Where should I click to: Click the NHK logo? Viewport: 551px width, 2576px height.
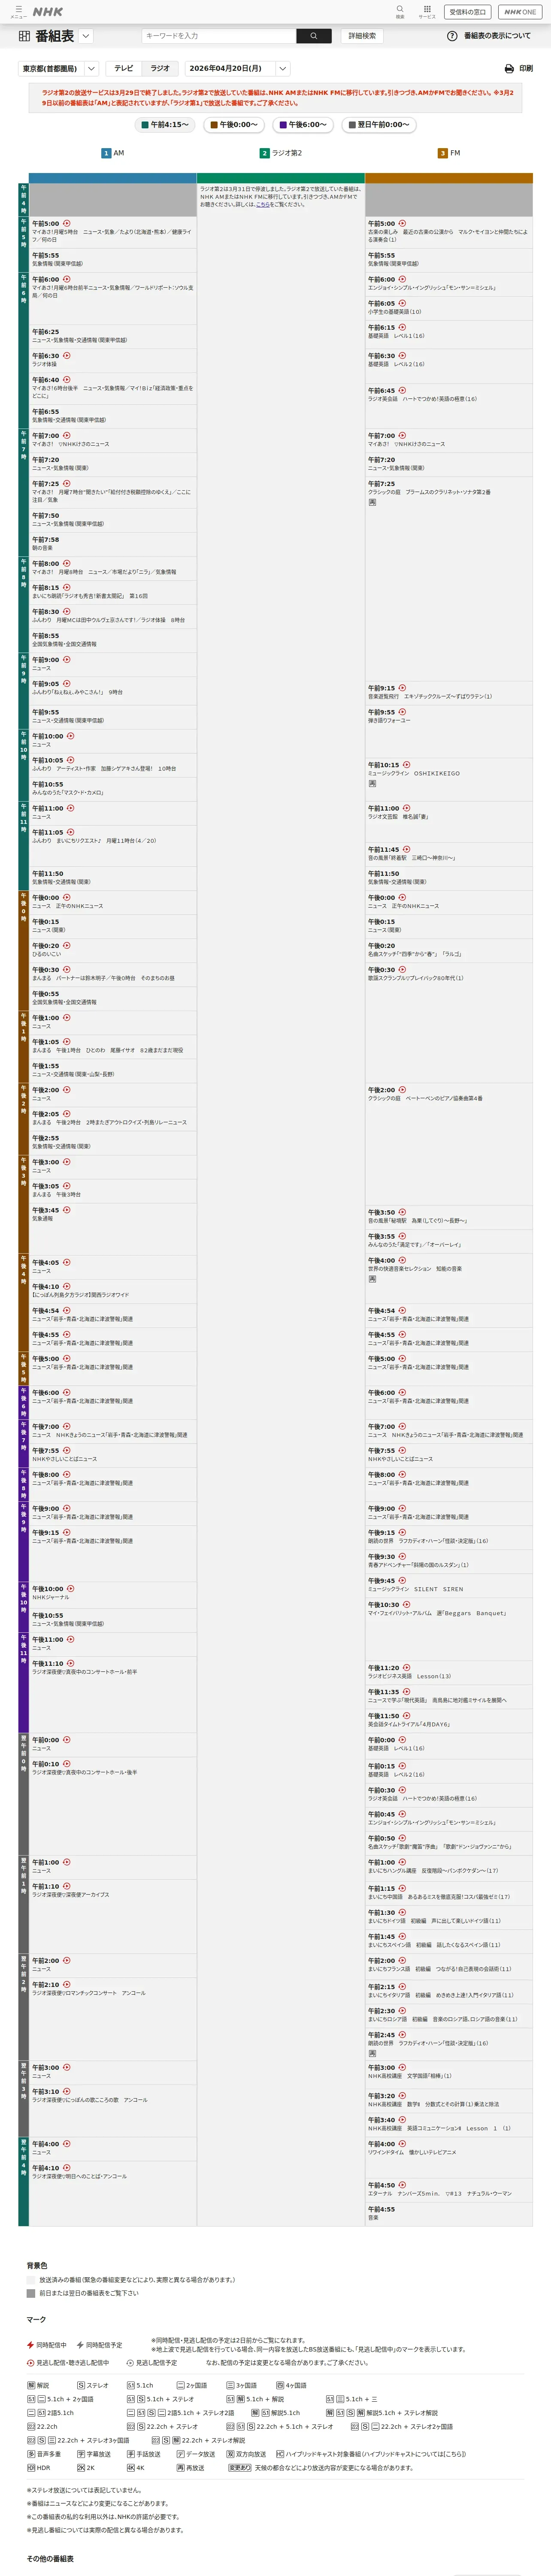[x=48, y=12]
